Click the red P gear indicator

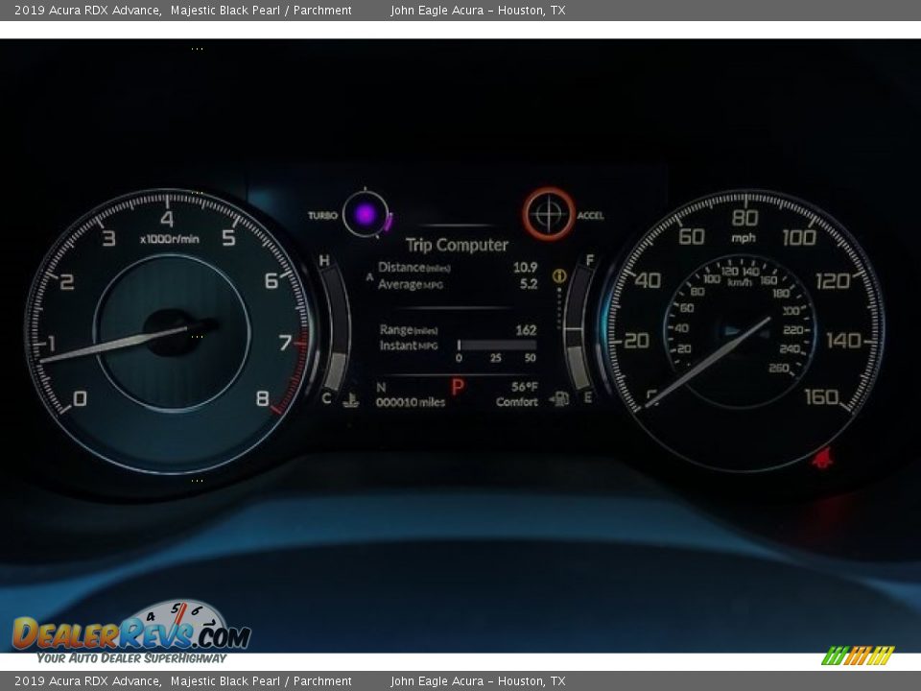(x=458, y=387)
